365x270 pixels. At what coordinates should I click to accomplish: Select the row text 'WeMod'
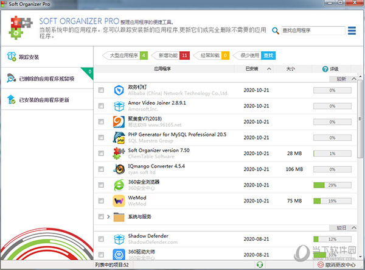click(x=137, y=197)
